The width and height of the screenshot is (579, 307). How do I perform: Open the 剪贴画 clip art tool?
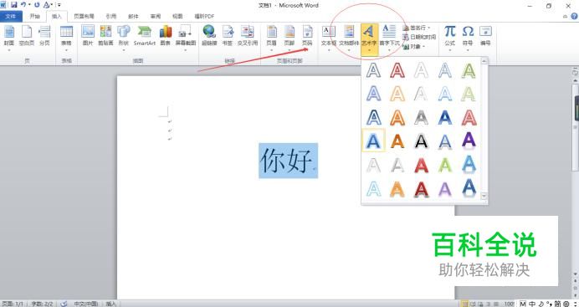105,36
